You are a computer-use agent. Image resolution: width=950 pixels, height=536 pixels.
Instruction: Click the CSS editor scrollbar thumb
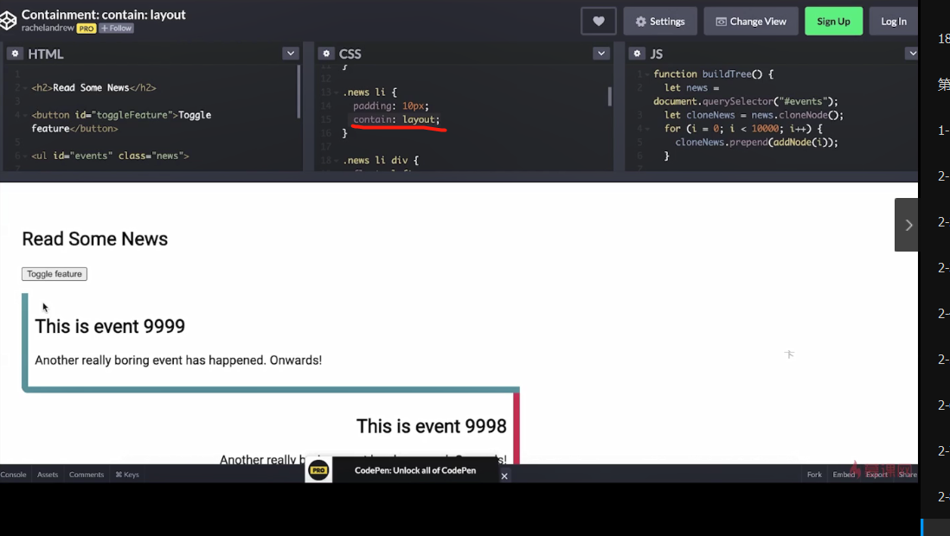coord(609,96)
